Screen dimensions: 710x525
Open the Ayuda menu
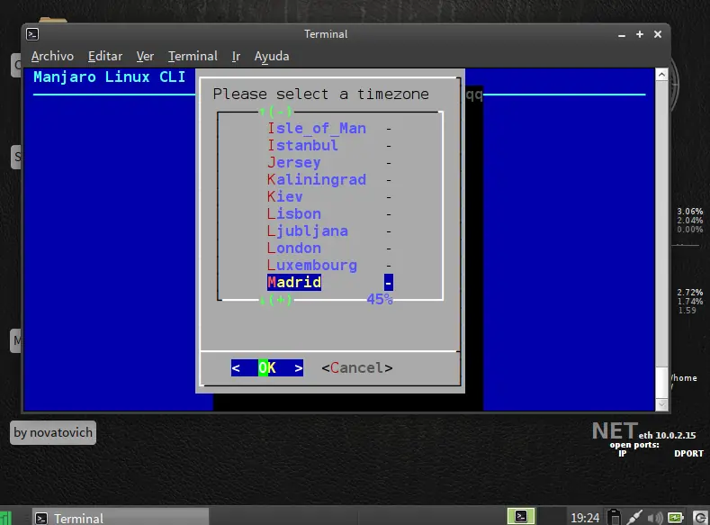click(272, 56)
